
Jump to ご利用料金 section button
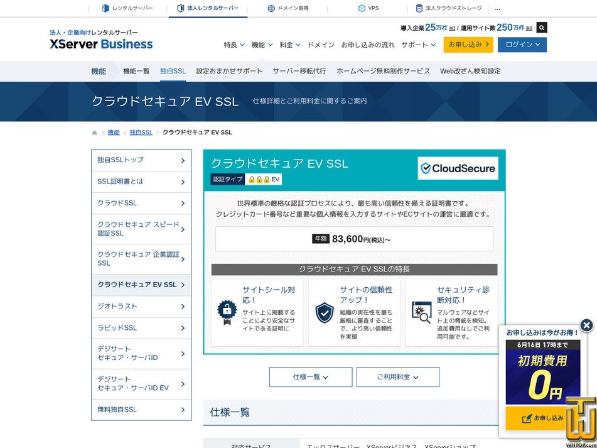click(x=398, y=377)
